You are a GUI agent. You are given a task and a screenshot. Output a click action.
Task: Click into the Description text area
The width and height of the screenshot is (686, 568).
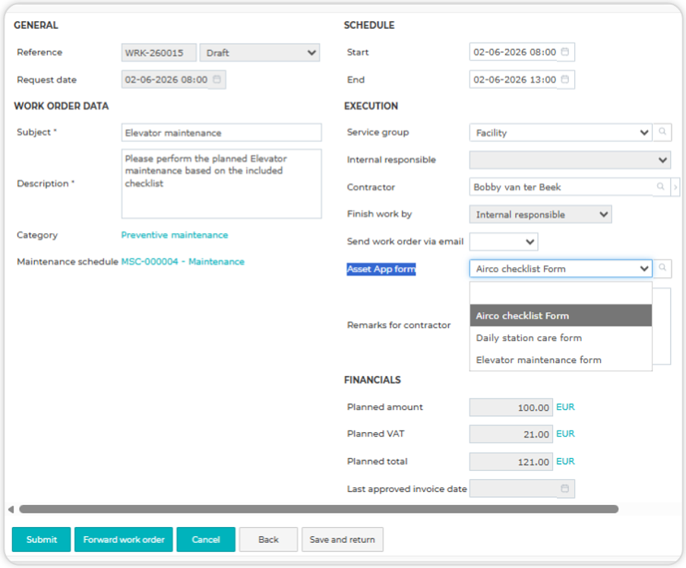221,184
